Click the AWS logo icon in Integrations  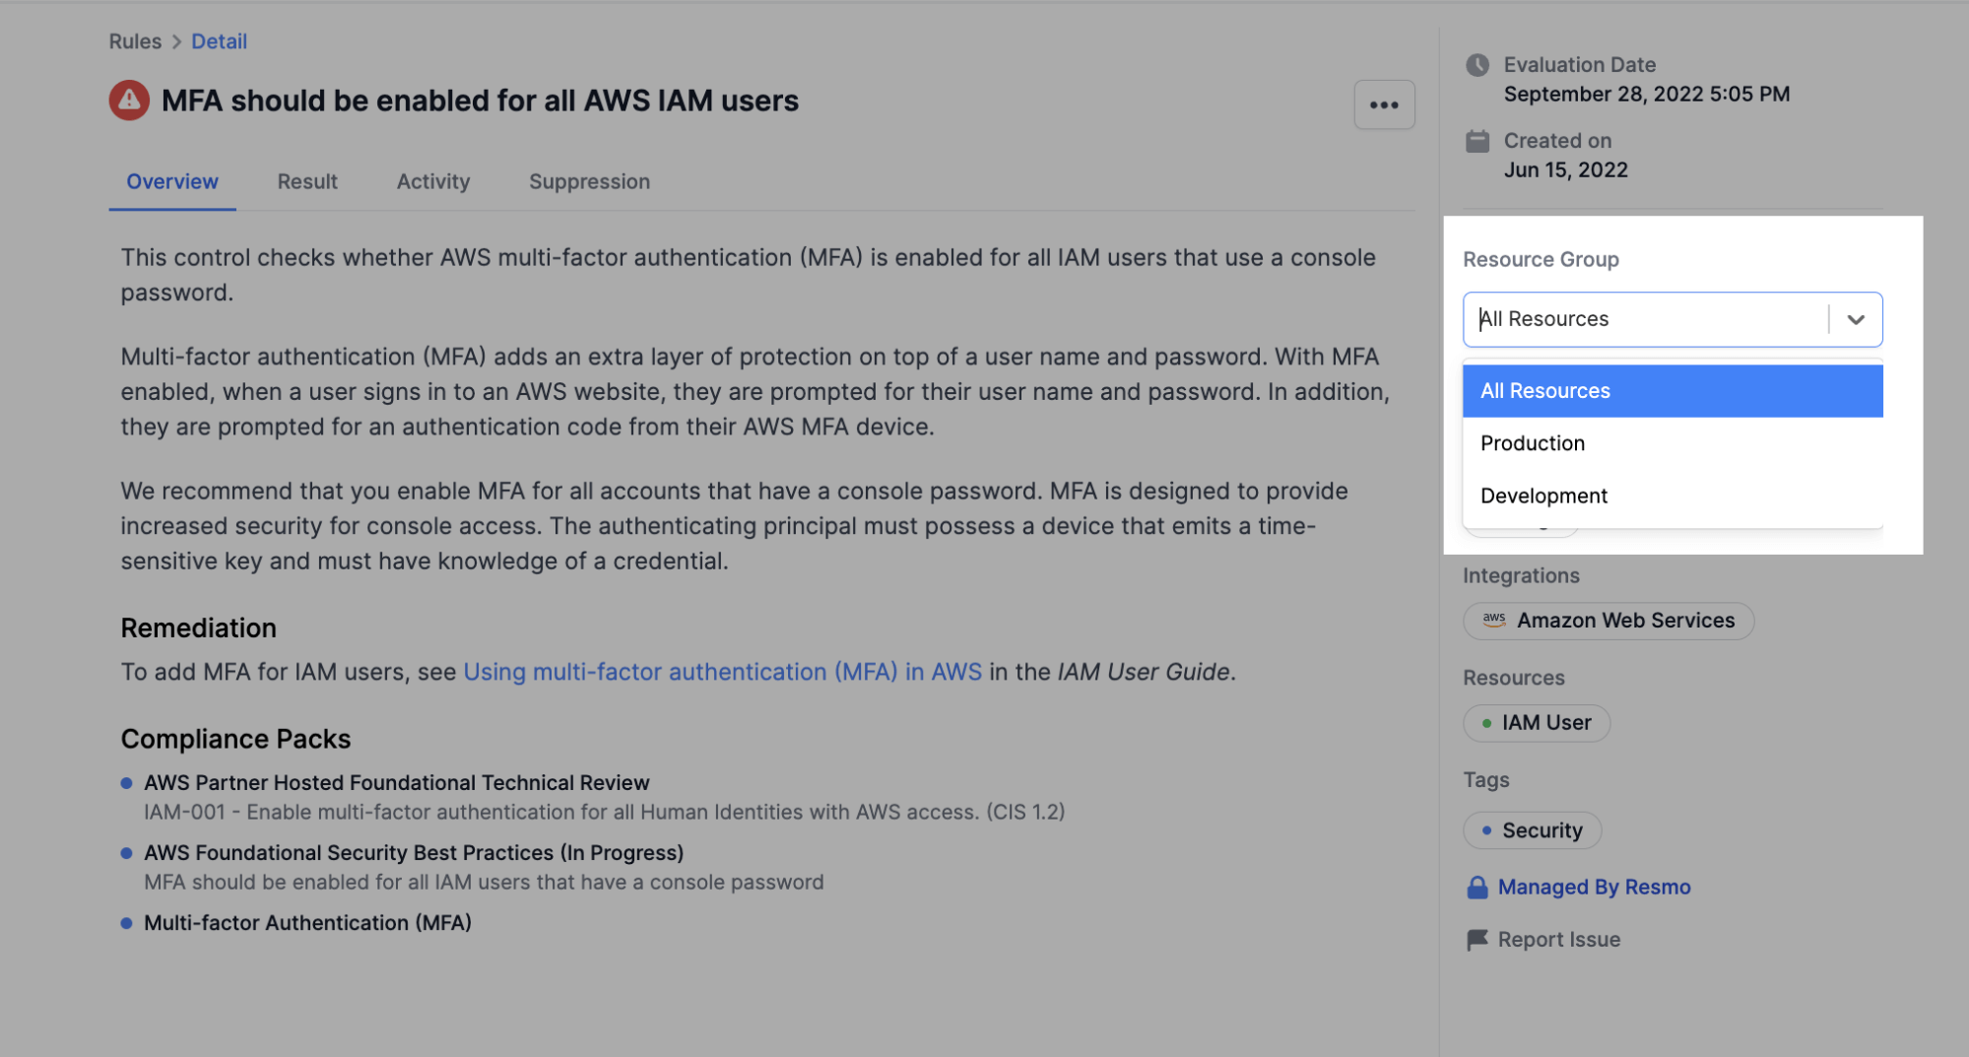pos(1494,620)
